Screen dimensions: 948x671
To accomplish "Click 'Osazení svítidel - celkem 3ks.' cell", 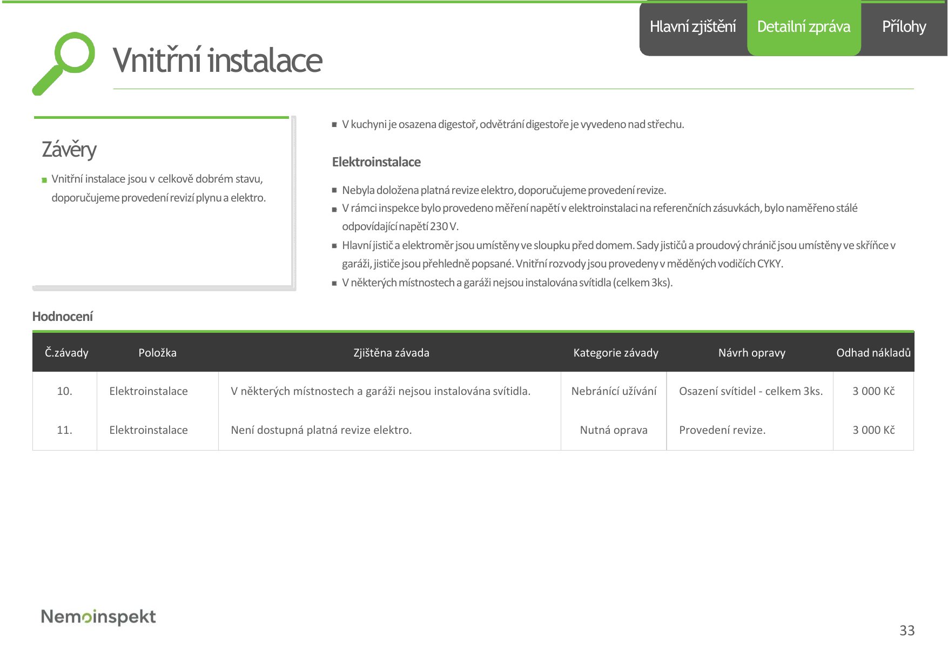I will (751, 391).
